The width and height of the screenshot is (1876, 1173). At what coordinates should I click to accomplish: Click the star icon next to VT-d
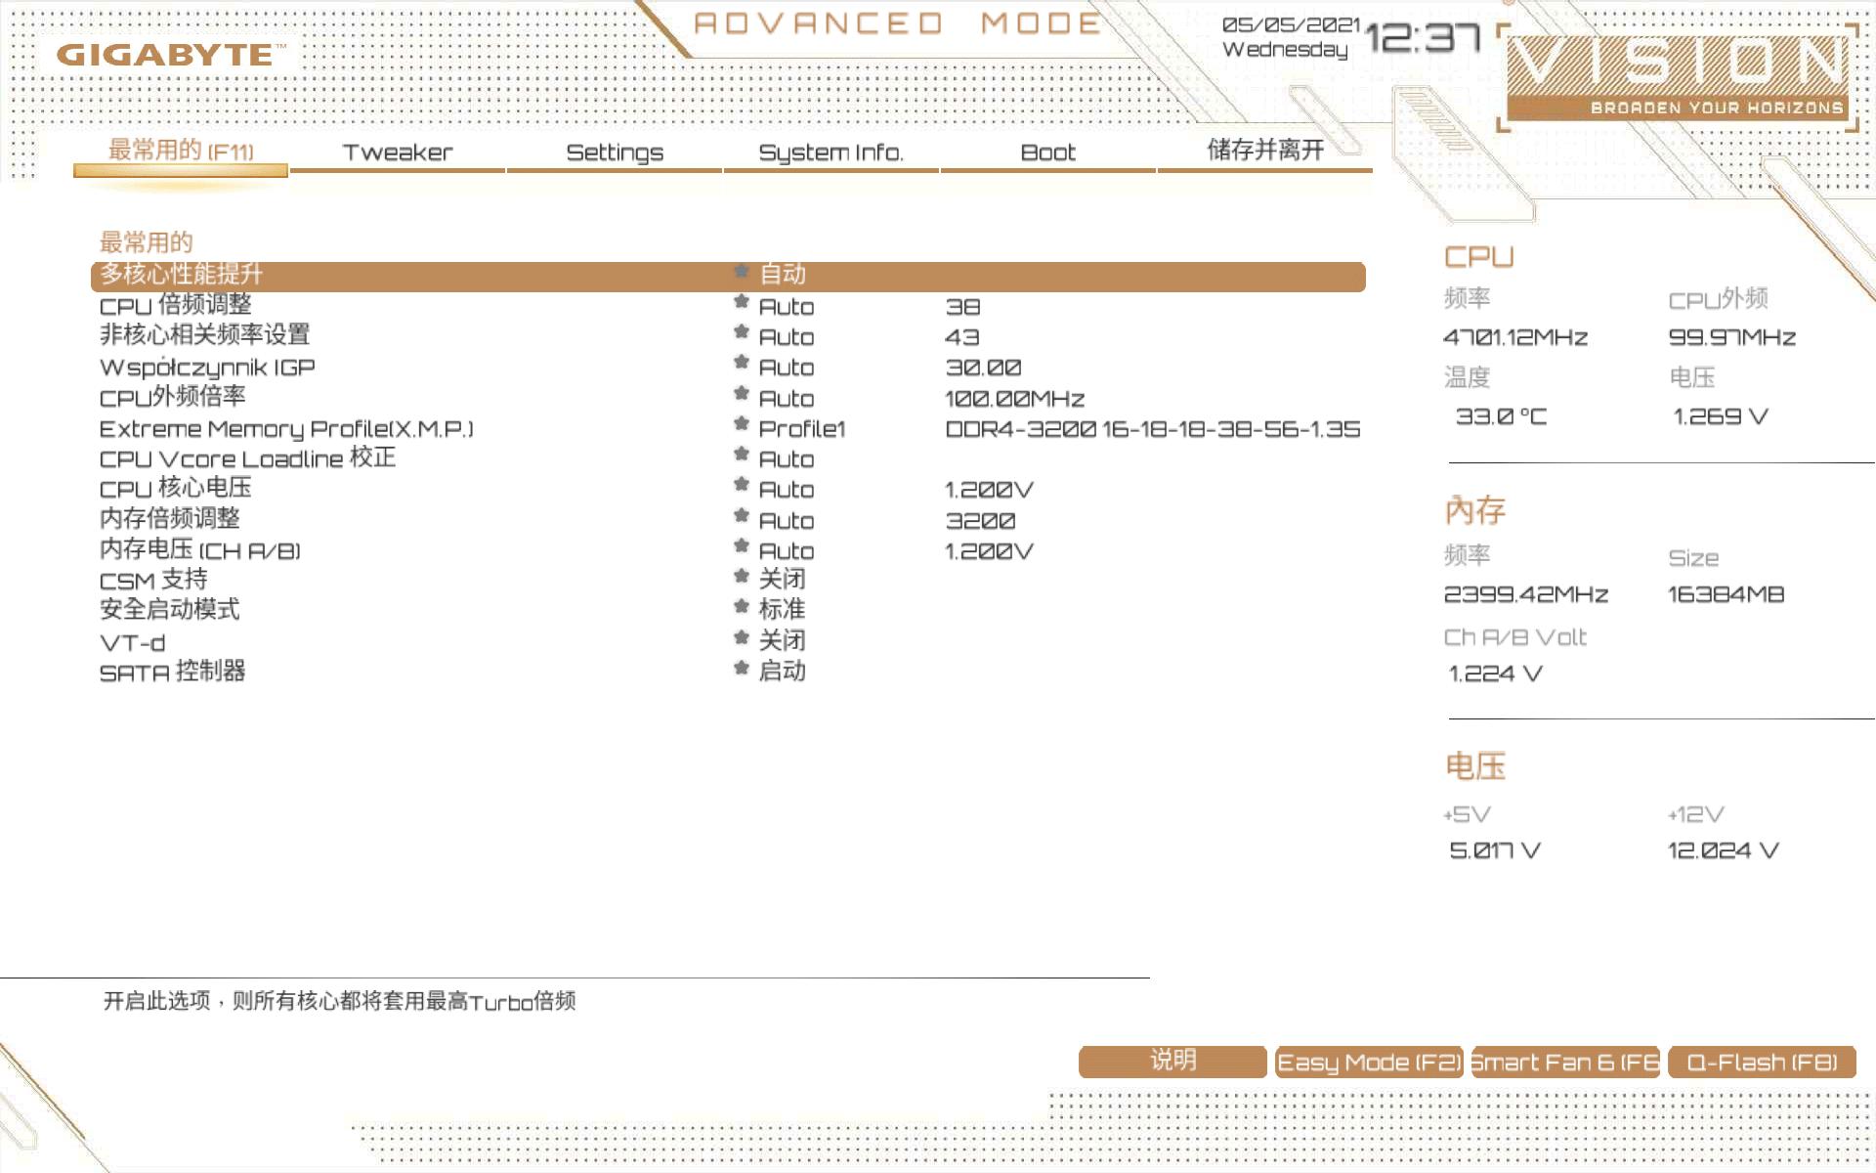742,638
